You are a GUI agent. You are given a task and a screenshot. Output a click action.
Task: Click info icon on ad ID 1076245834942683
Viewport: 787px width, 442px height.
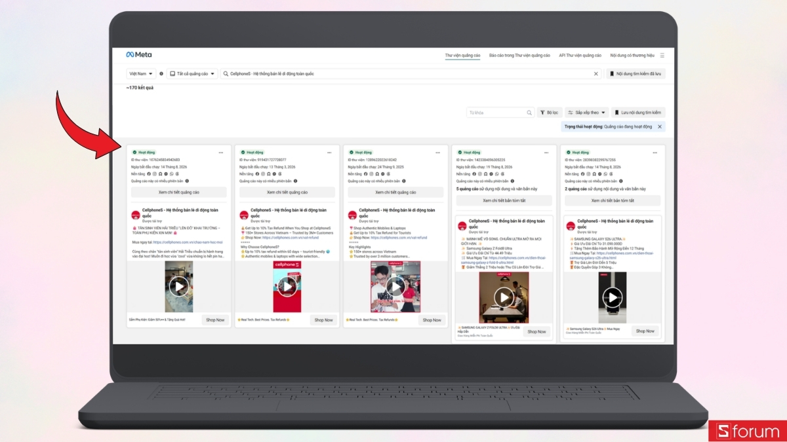point(186,181)
